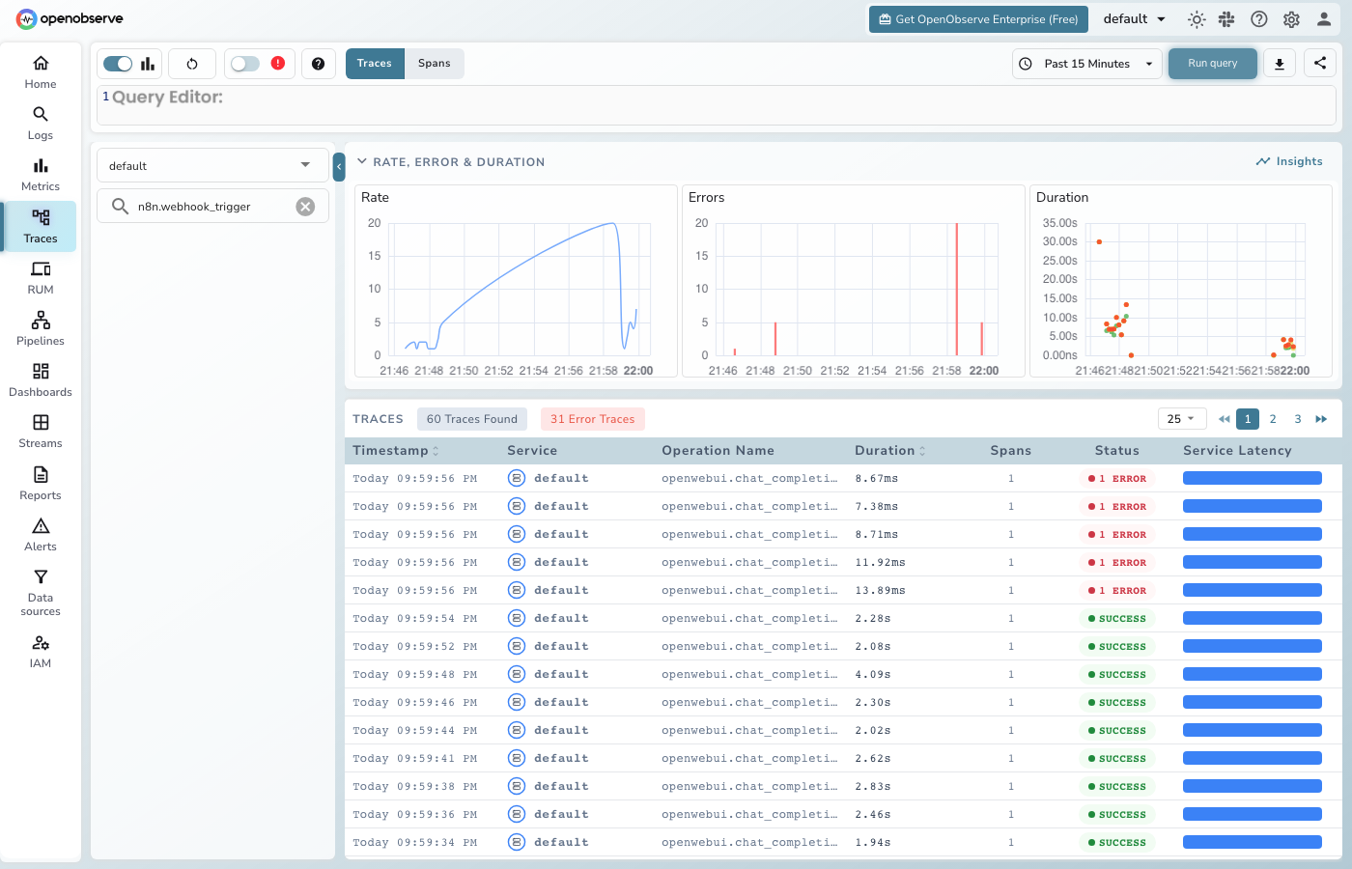The height and width of the screenshot is (869, 1352).
Task: Open Insights in the RED panel
Action: [1289, 161]
